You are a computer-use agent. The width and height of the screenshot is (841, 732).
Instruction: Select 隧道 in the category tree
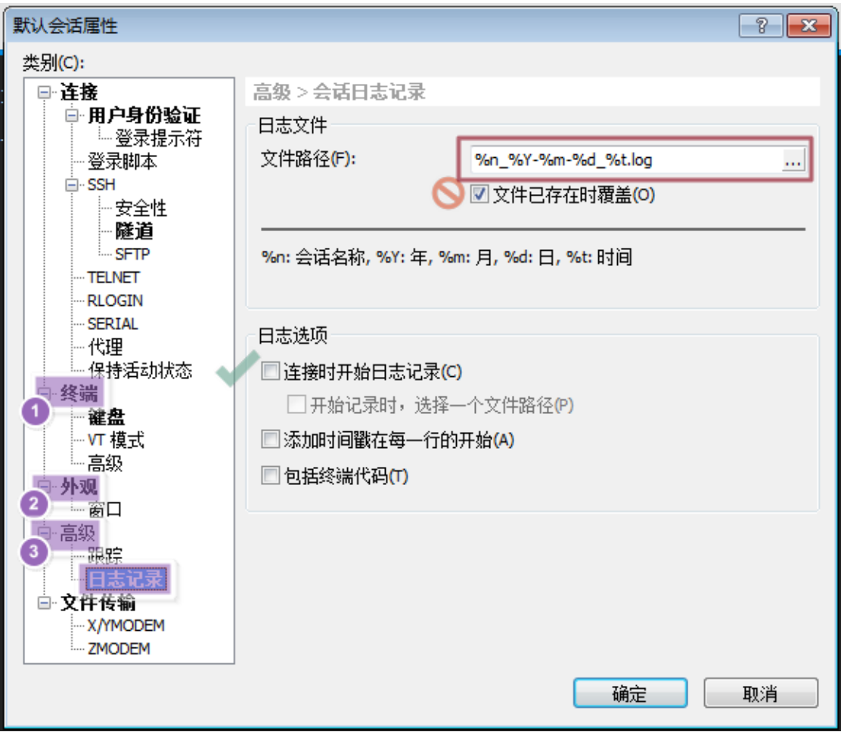[134, 231]
